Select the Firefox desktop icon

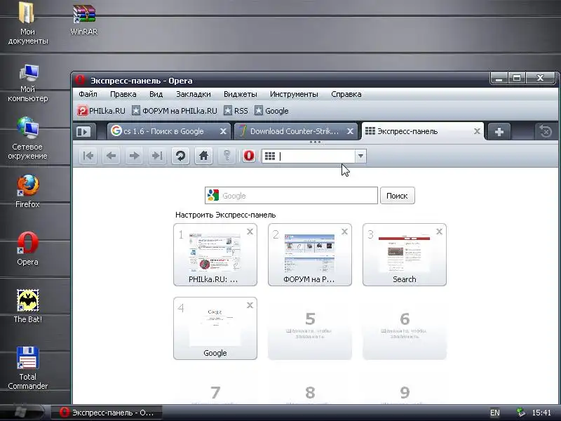pos(27,191)
